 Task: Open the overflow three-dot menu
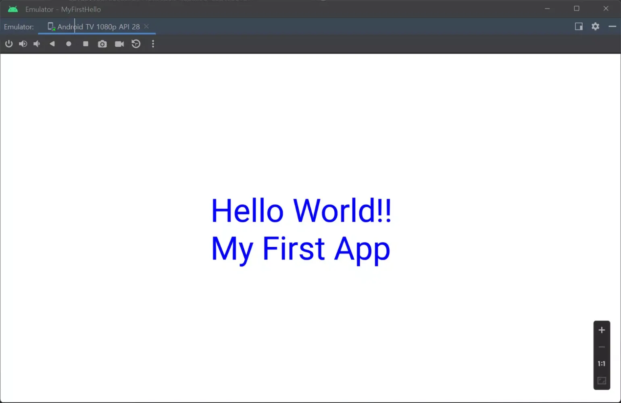[x=153, y=44]
